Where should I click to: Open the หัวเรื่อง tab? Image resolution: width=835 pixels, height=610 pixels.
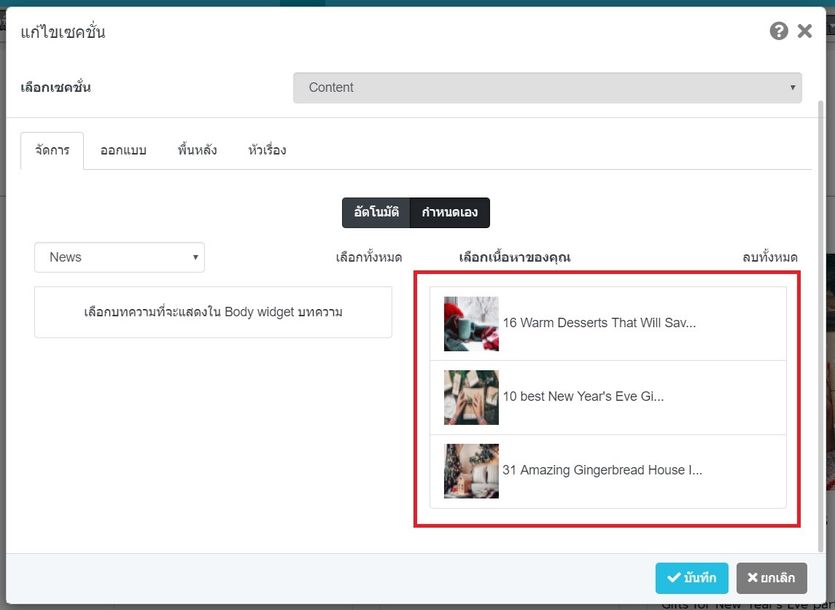coord(266,151)
